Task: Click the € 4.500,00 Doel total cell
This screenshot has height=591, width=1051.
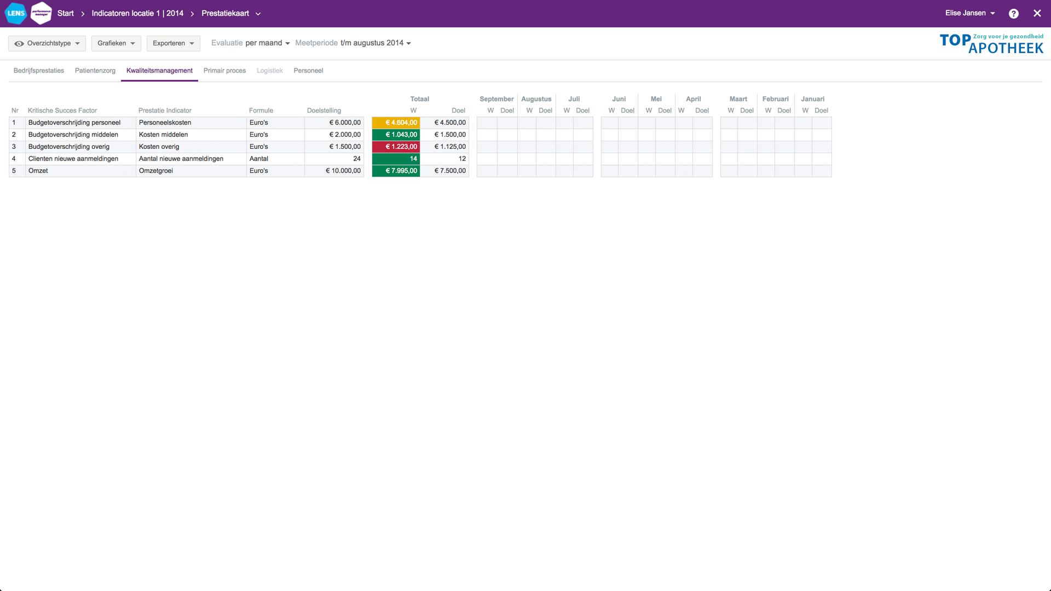Action: pyautogui.click(x=444, y=123)
